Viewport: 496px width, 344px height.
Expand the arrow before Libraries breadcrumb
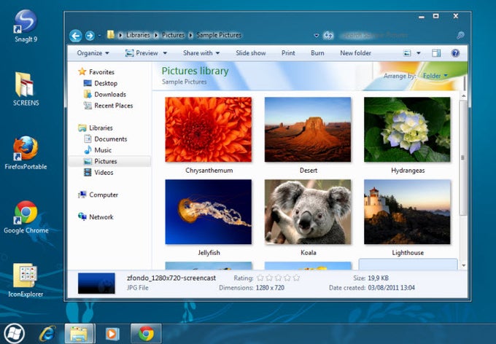point(120,36)
